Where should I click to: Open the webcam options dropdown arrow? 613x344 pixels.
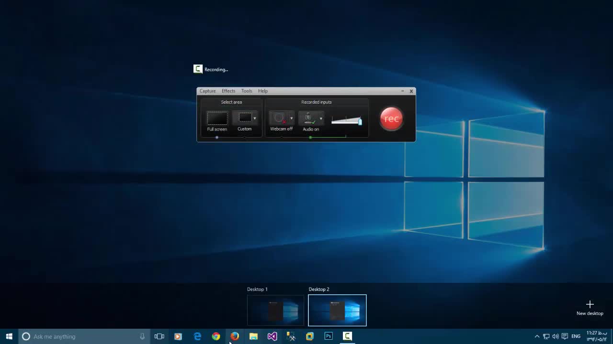coord(291,118)
